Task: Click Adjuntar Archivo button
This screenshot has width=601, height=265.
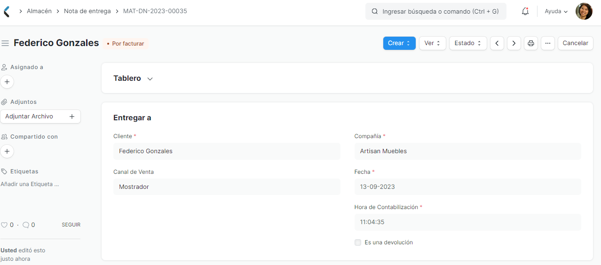Action: point(40,117)
